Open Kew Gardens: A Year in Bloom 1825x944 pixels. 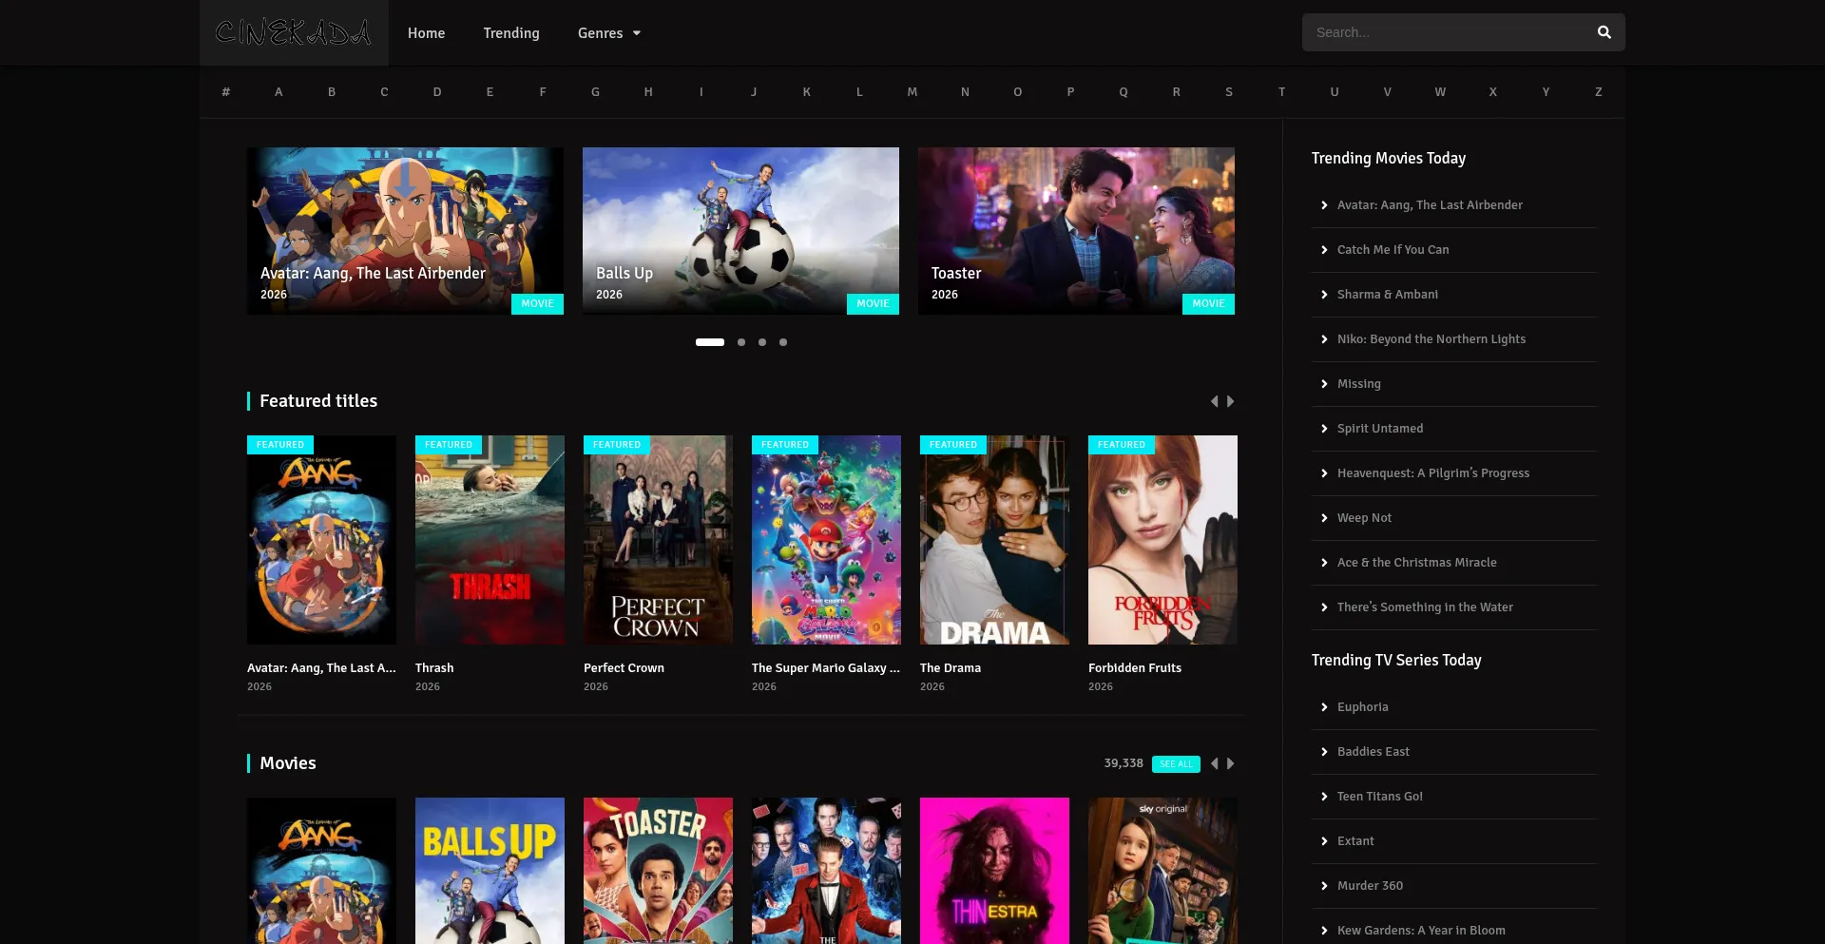1421,931
